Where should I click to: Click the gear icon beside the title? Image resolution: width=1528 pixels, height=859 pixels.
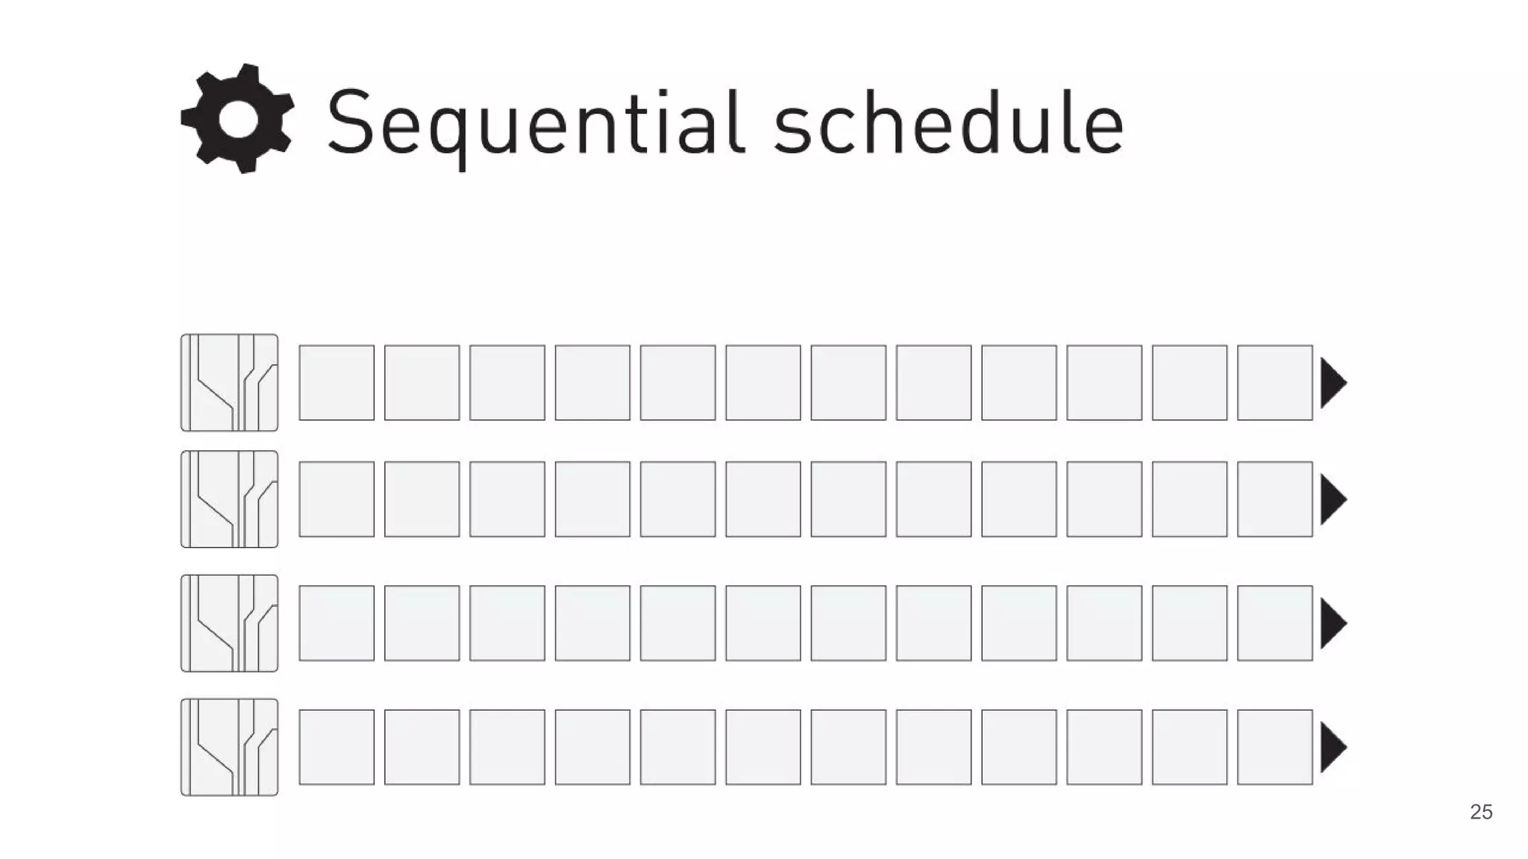[x=237, y=119]
